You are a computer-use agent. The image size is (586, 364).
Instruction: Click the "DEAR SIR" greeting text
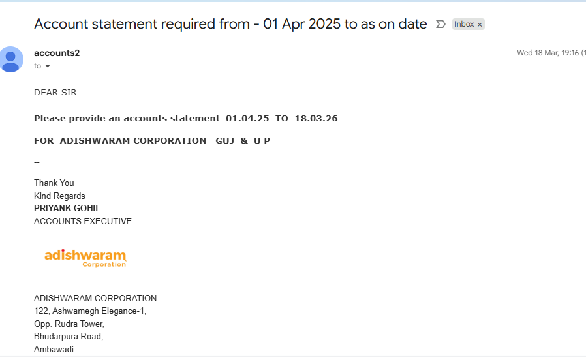[x=55, y=93]
